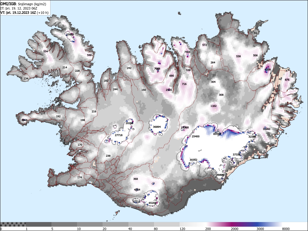
Task: Select the snow value 2520
Action: tap(169, 90)
